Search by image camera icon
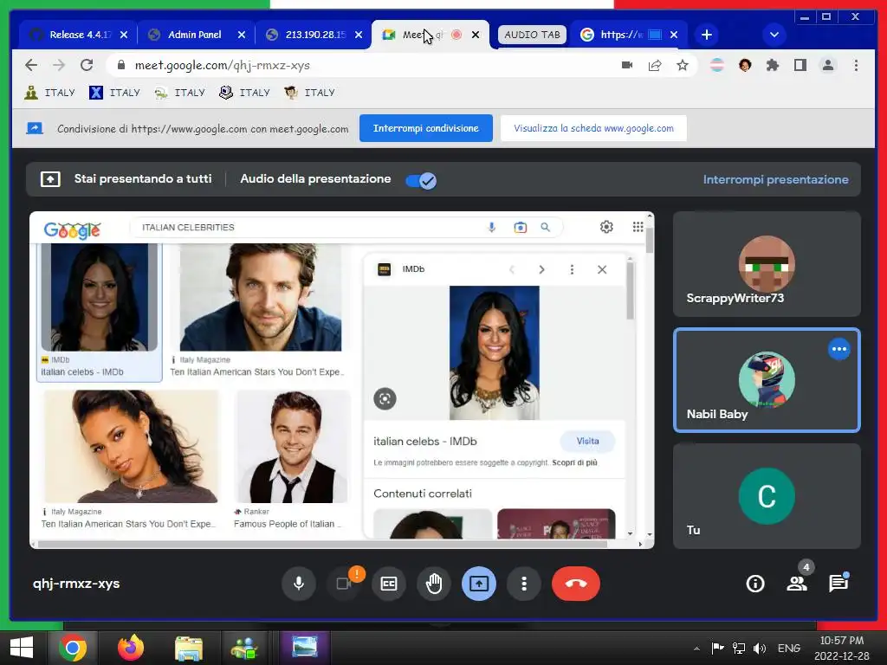 (520, 228)
